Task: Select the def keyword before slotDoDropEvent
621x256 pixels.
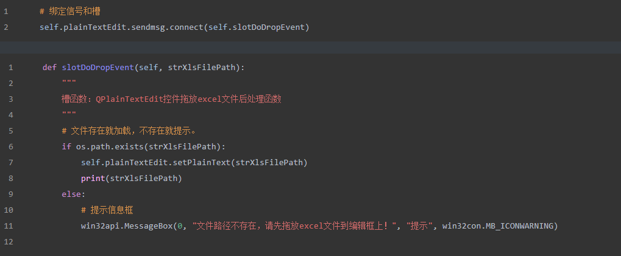Action: [49, 68]
